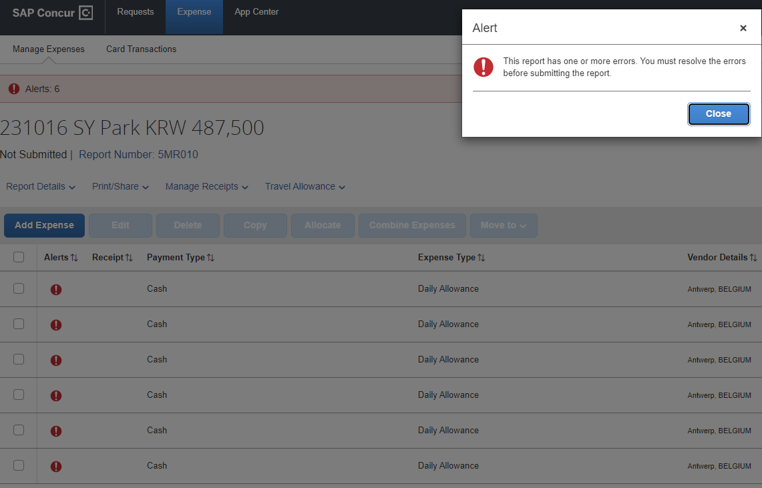This screenshot has height=488, width=762.
Task: Sort by Alerts column arrows
Action: [x=74, y=258]
